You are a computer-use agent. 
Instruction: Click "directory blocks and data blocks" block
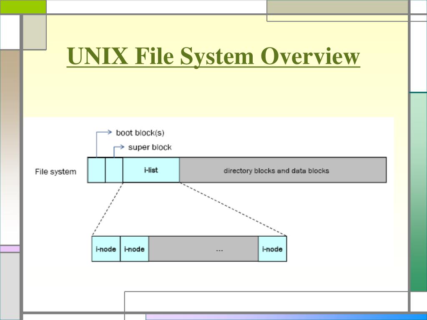(x=283, y=170)
